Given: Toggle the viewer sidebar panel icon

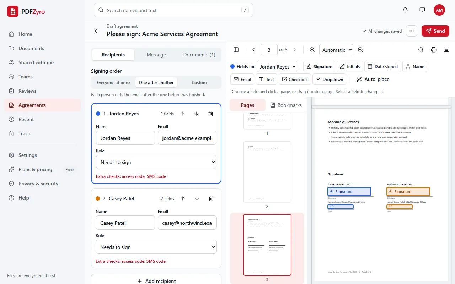Looking at the screenshot, I should point(236,50).
